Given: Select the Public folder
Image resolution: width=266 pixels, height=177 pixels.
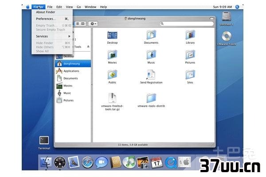Looking at the screenshot, I should (112, 74).
